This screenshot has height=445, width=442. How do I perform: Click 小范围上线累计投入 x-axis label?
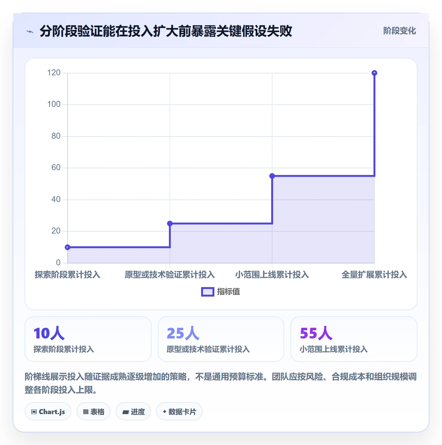(x=272, y=275)
